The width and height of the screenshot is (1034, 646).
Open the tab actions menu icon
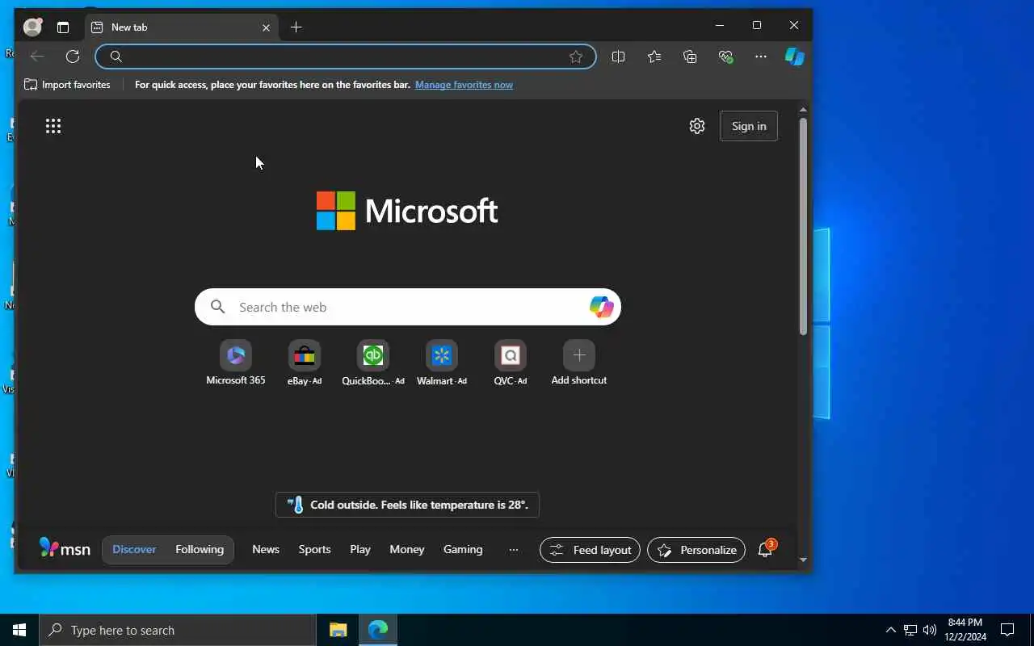pyautogui.click(x=63, y=27)
